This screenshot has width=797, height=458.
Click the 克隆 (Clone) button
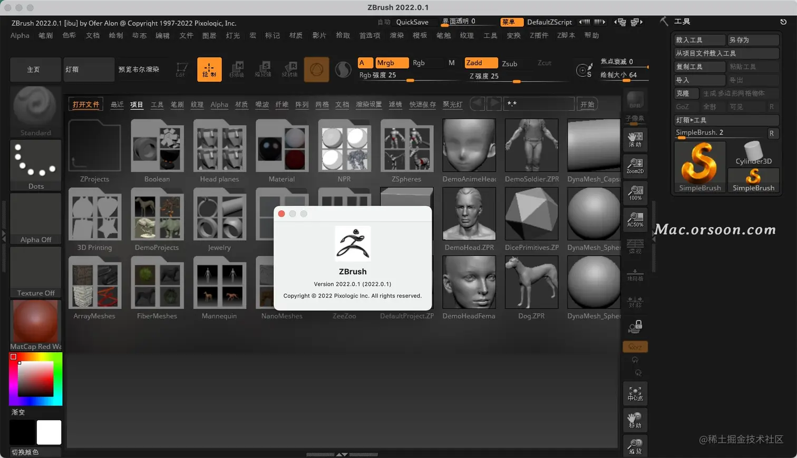[x=687, y=93]
